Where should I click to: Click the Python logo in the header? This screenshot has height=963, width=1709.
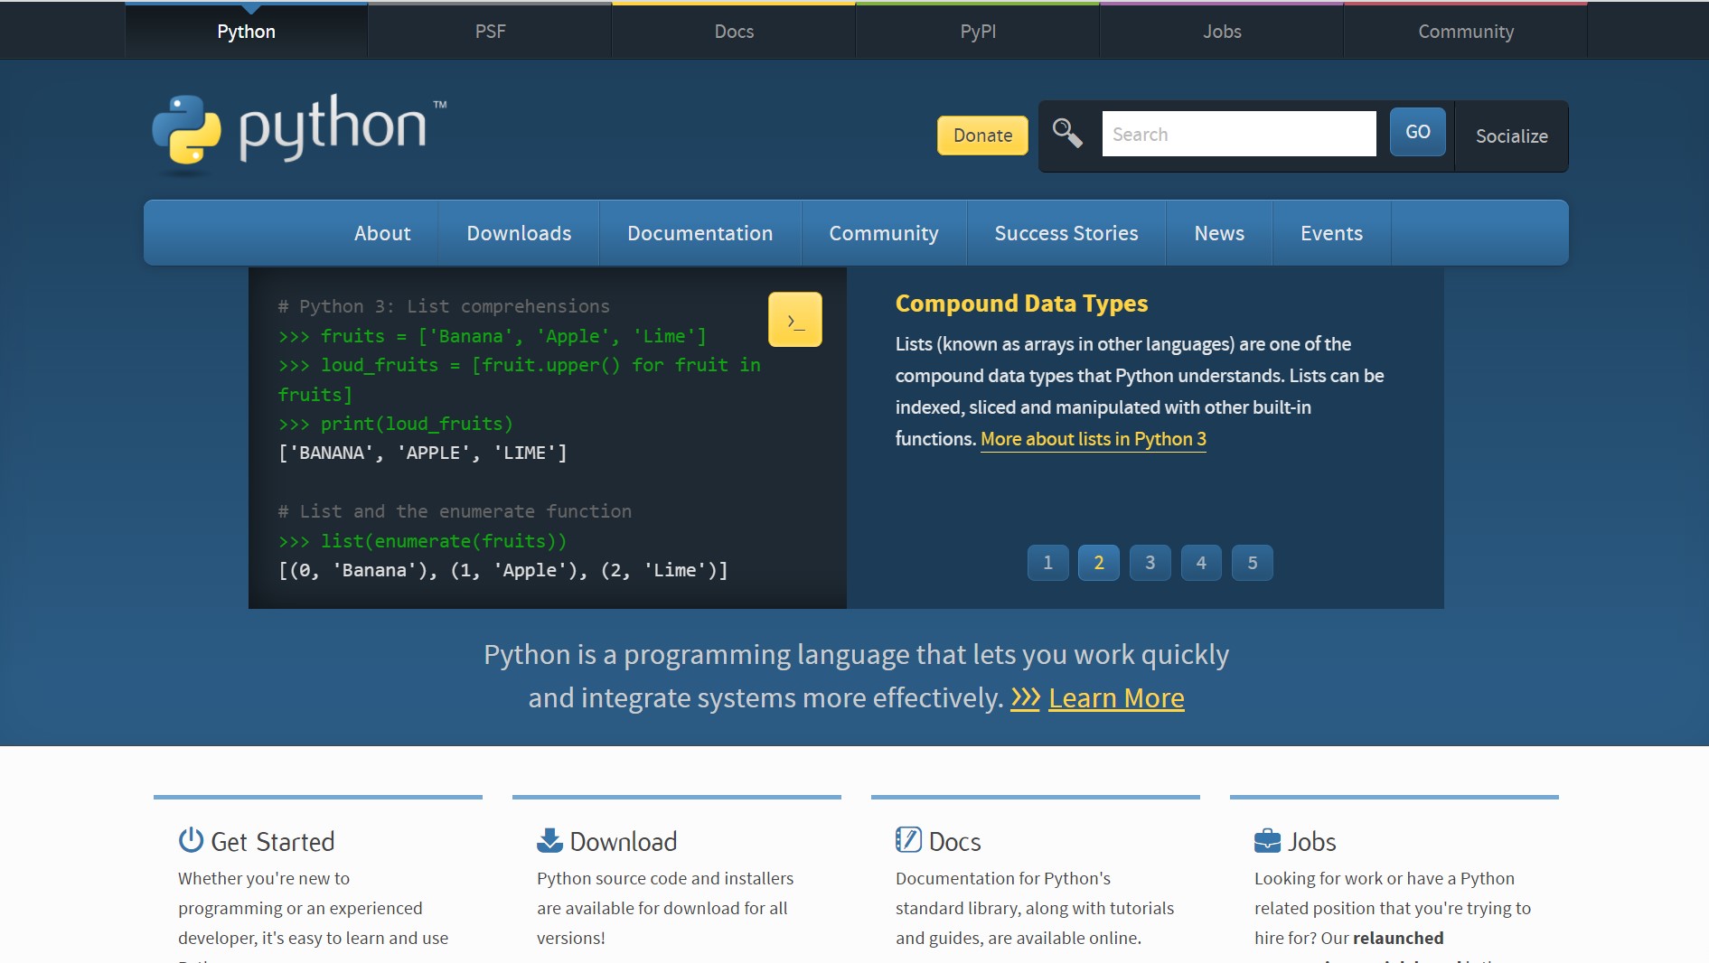298,131
